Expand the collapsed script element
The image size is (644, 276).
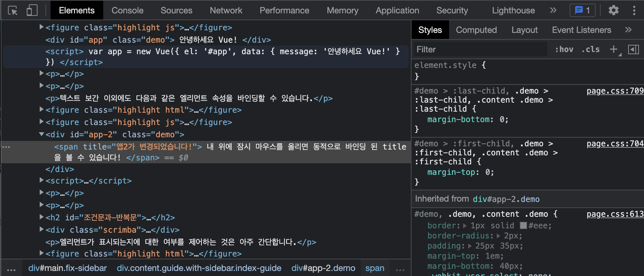pyautogui.click(x=42, y=180)
